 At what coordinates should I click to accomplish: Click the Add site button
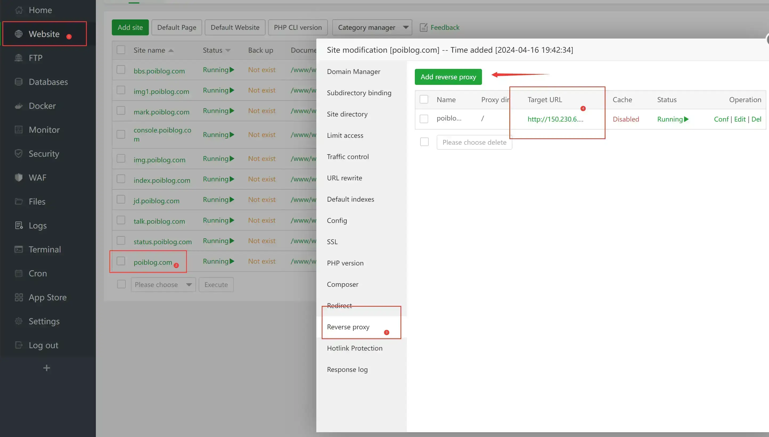pyautogui.click(x=130, y=27)
